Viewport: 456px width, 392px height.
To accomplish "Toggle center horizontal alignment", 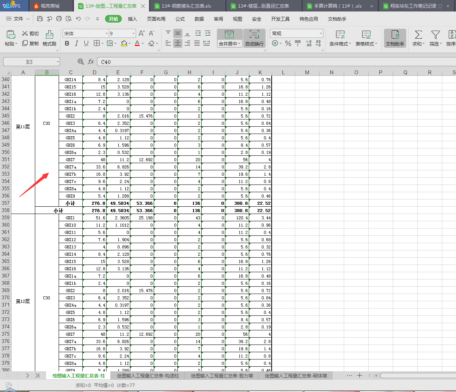I will [x=178, y=43].
